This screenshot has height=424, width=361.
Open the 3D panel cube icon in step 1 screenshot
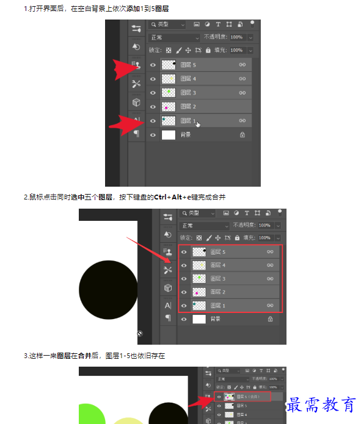click(136, 102)
